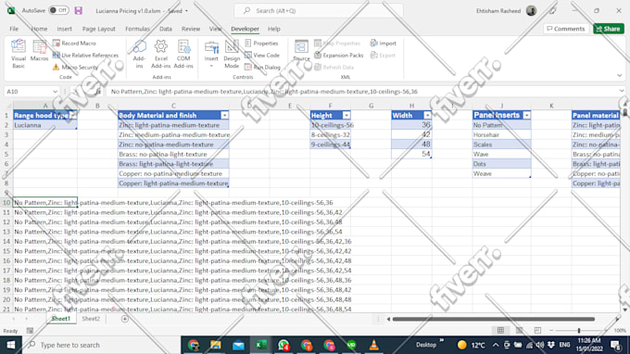Click the Windows taskbar search box
The image size is (630, 354).
[101, 345]
